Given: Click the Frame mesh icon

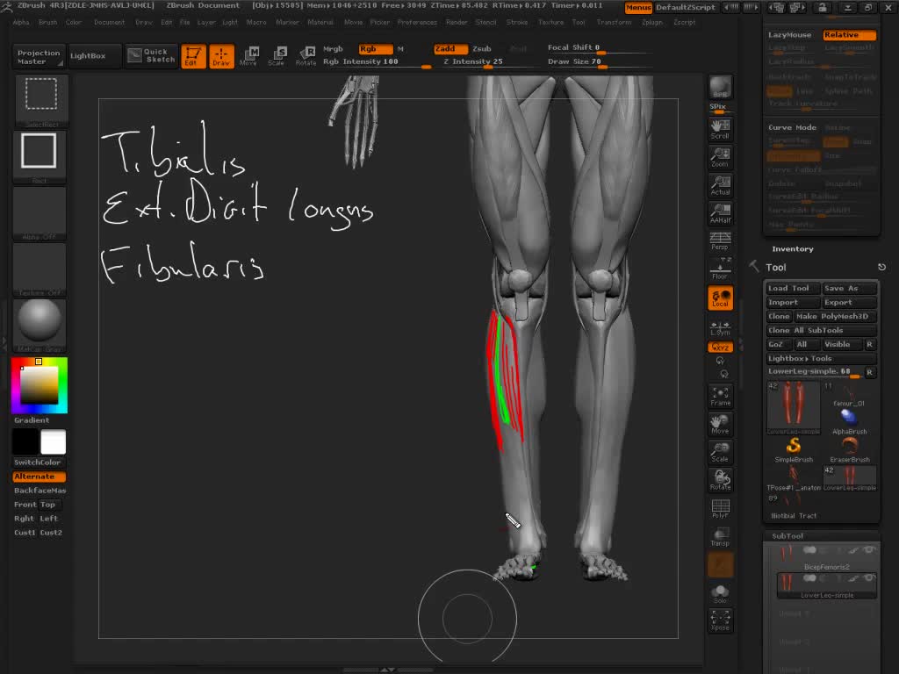Looking at the screenshot, I should click(720, 396).
